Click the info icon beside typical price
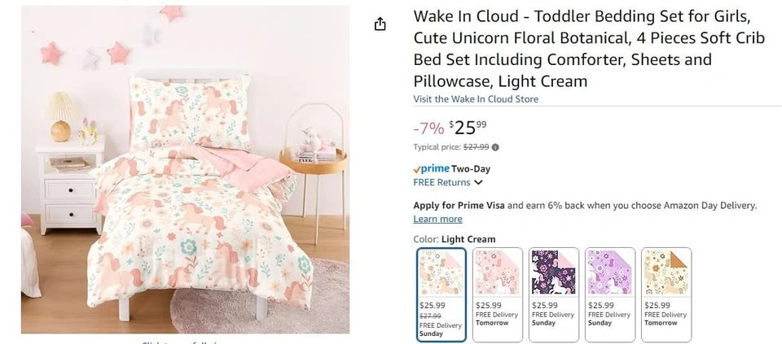782x344 pixels. (495, 147)
